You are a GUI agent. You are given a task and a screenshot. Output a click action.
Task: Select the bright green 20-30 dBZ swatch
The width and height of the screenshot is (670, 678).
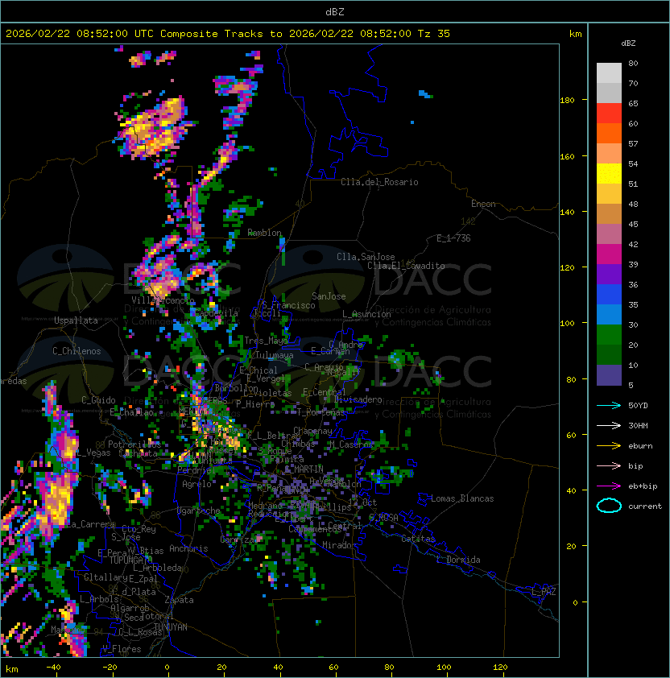(609, 335)
